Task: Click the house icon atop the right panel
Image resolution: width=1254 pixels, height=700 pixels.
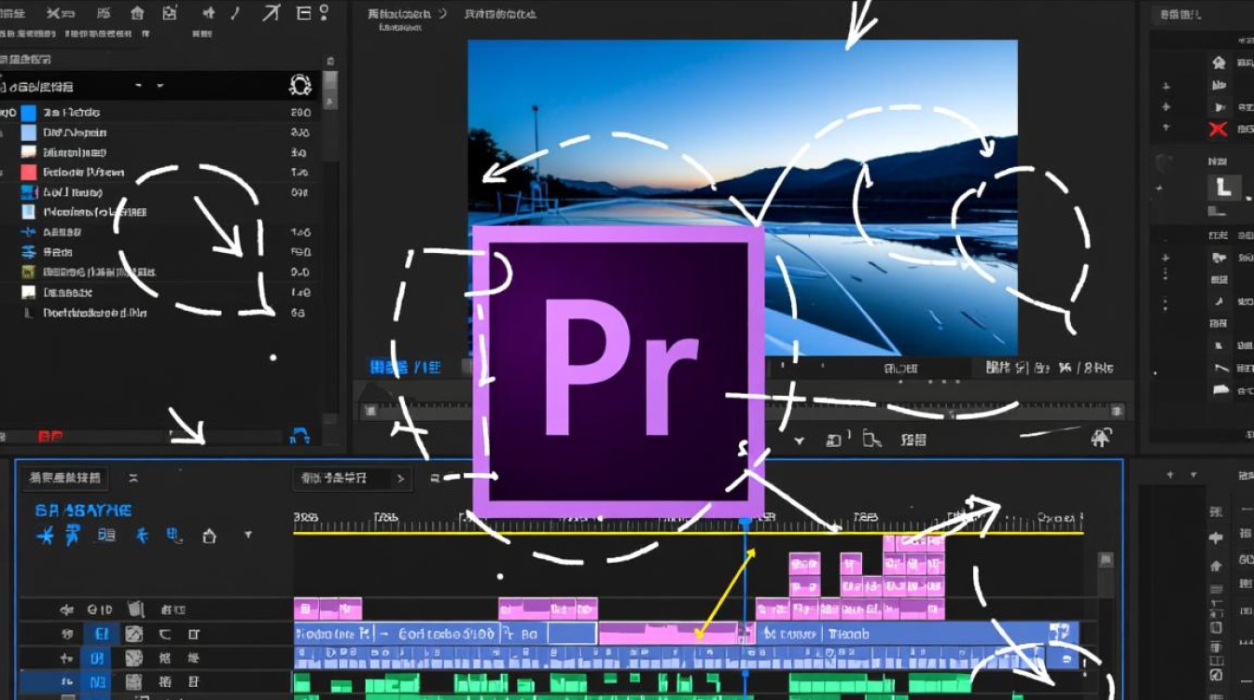Action: (1218, 63)
